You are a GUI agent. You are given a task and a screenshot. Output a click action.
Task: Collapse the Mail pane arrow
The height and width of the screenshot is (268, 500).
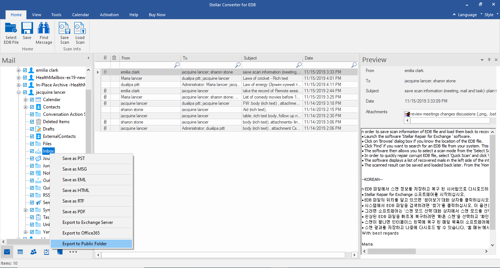tap(88, 58)
